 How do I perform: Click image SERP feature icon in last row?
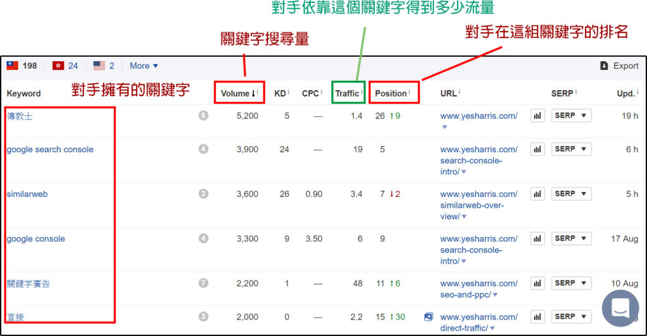(429, 317)
